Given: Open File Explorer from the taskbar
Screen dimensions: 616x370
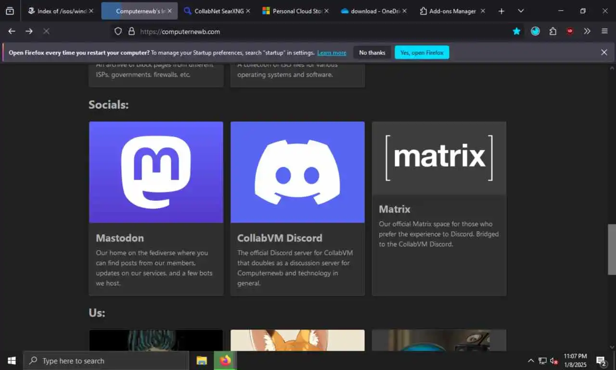Looking at the screenshot, I should (202, 360).
